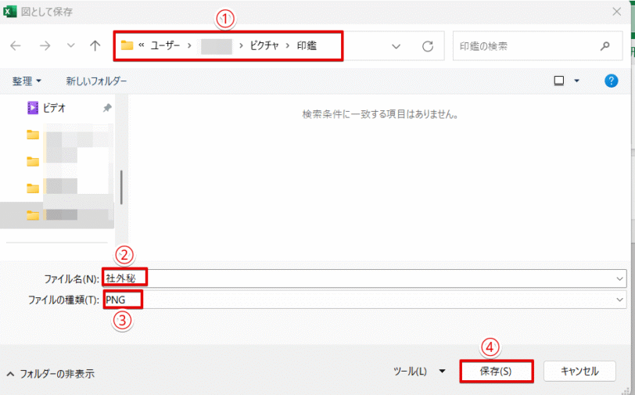635x395 pixels.
Task: Select 印鑑 in the address path
Action: pos(307,46)
